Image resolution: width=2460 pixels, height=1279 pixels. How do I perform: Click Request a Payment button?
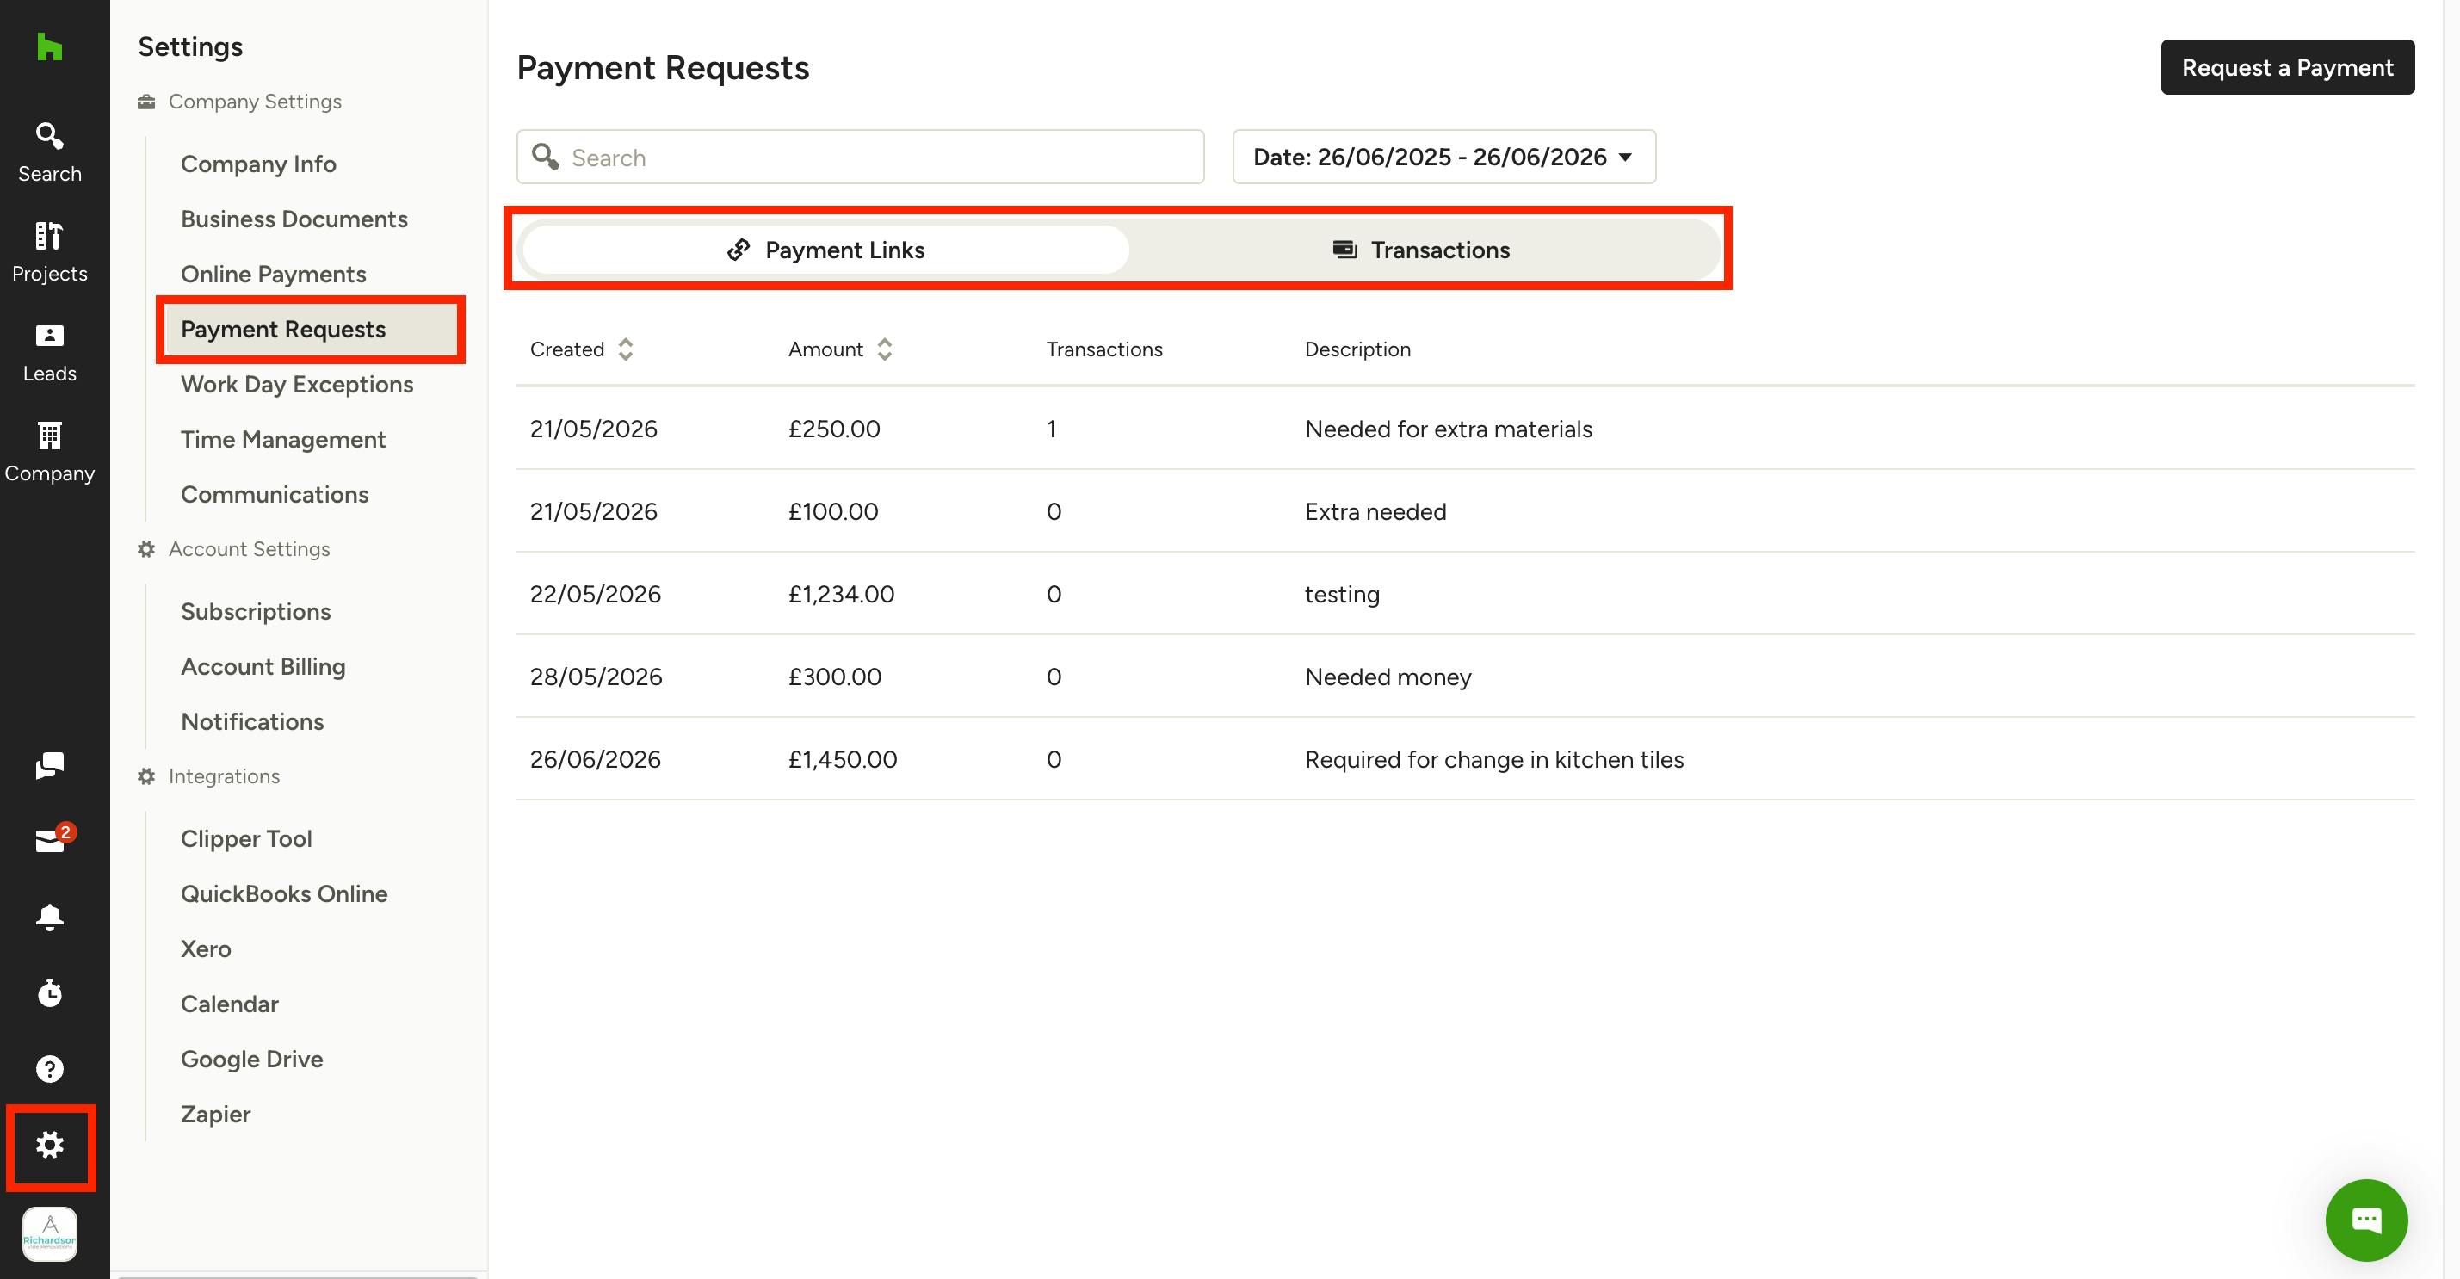pyautogui.click(x=2287, y=67)
